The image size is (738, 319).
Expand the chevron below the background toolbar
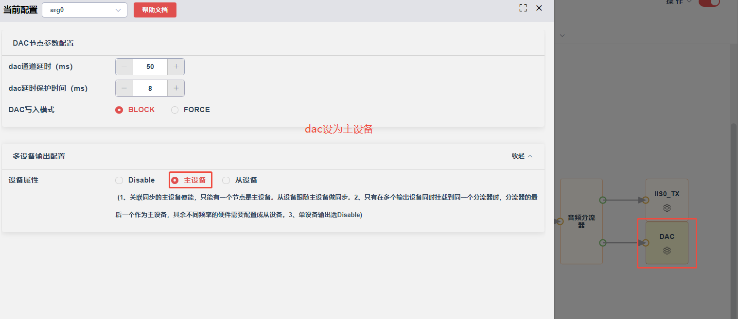click(x=562, y=35)
